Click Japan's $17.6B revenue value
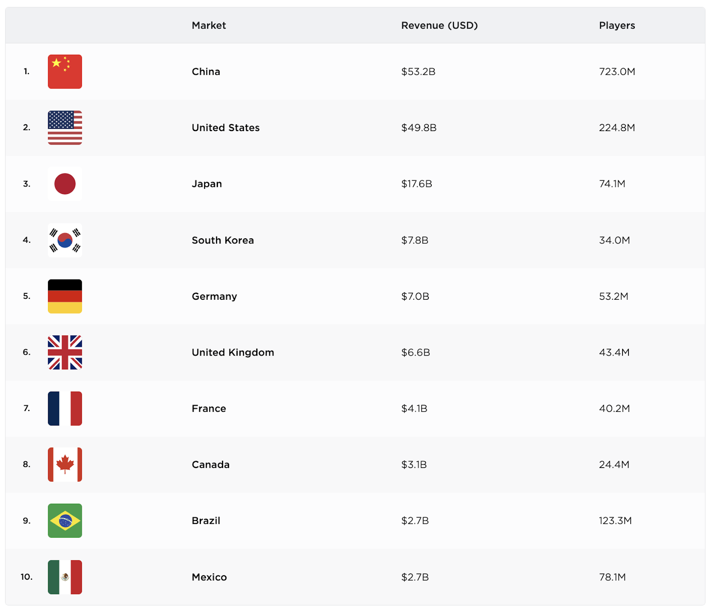 (416, 184)
